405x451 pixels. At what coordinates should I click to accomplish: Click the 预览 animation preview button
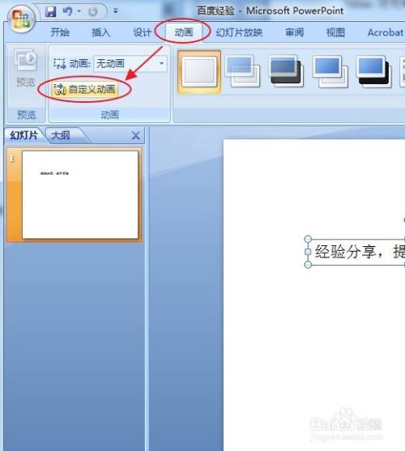point(26,69)
